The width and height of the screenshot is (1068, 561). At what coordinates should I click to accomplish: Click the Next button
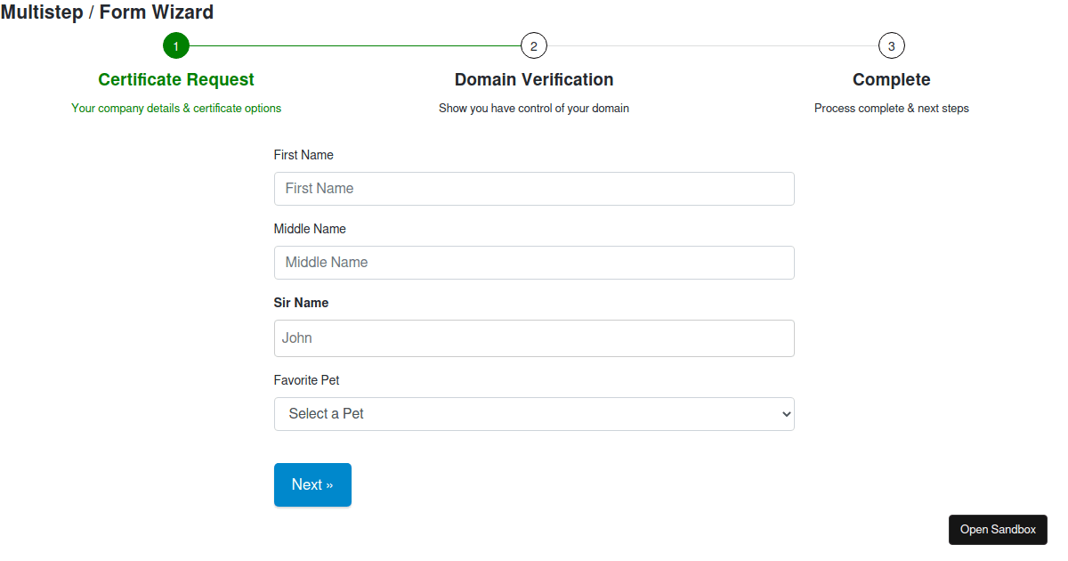coord(312,484)
